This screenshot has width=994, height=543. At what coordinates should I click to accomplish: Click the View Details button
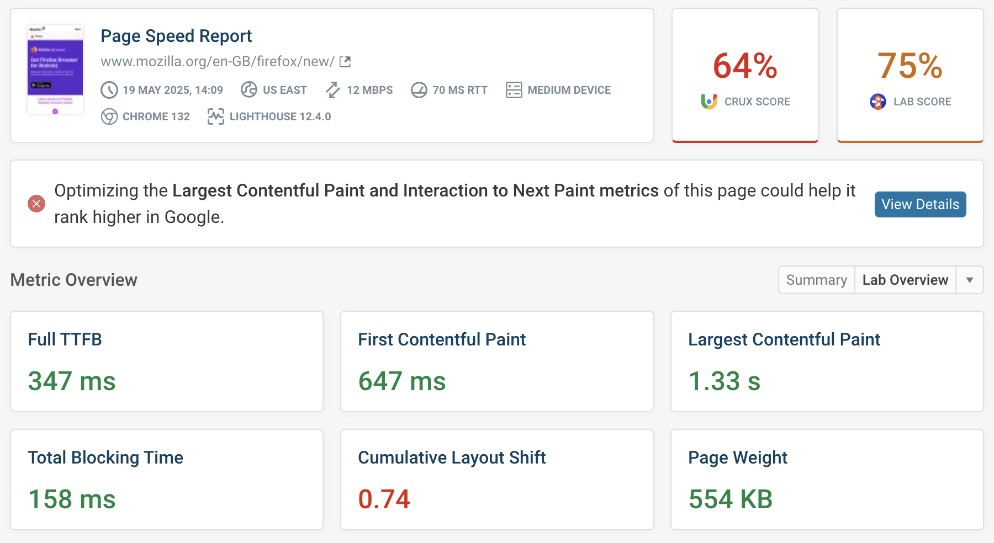tap(921, 204)
